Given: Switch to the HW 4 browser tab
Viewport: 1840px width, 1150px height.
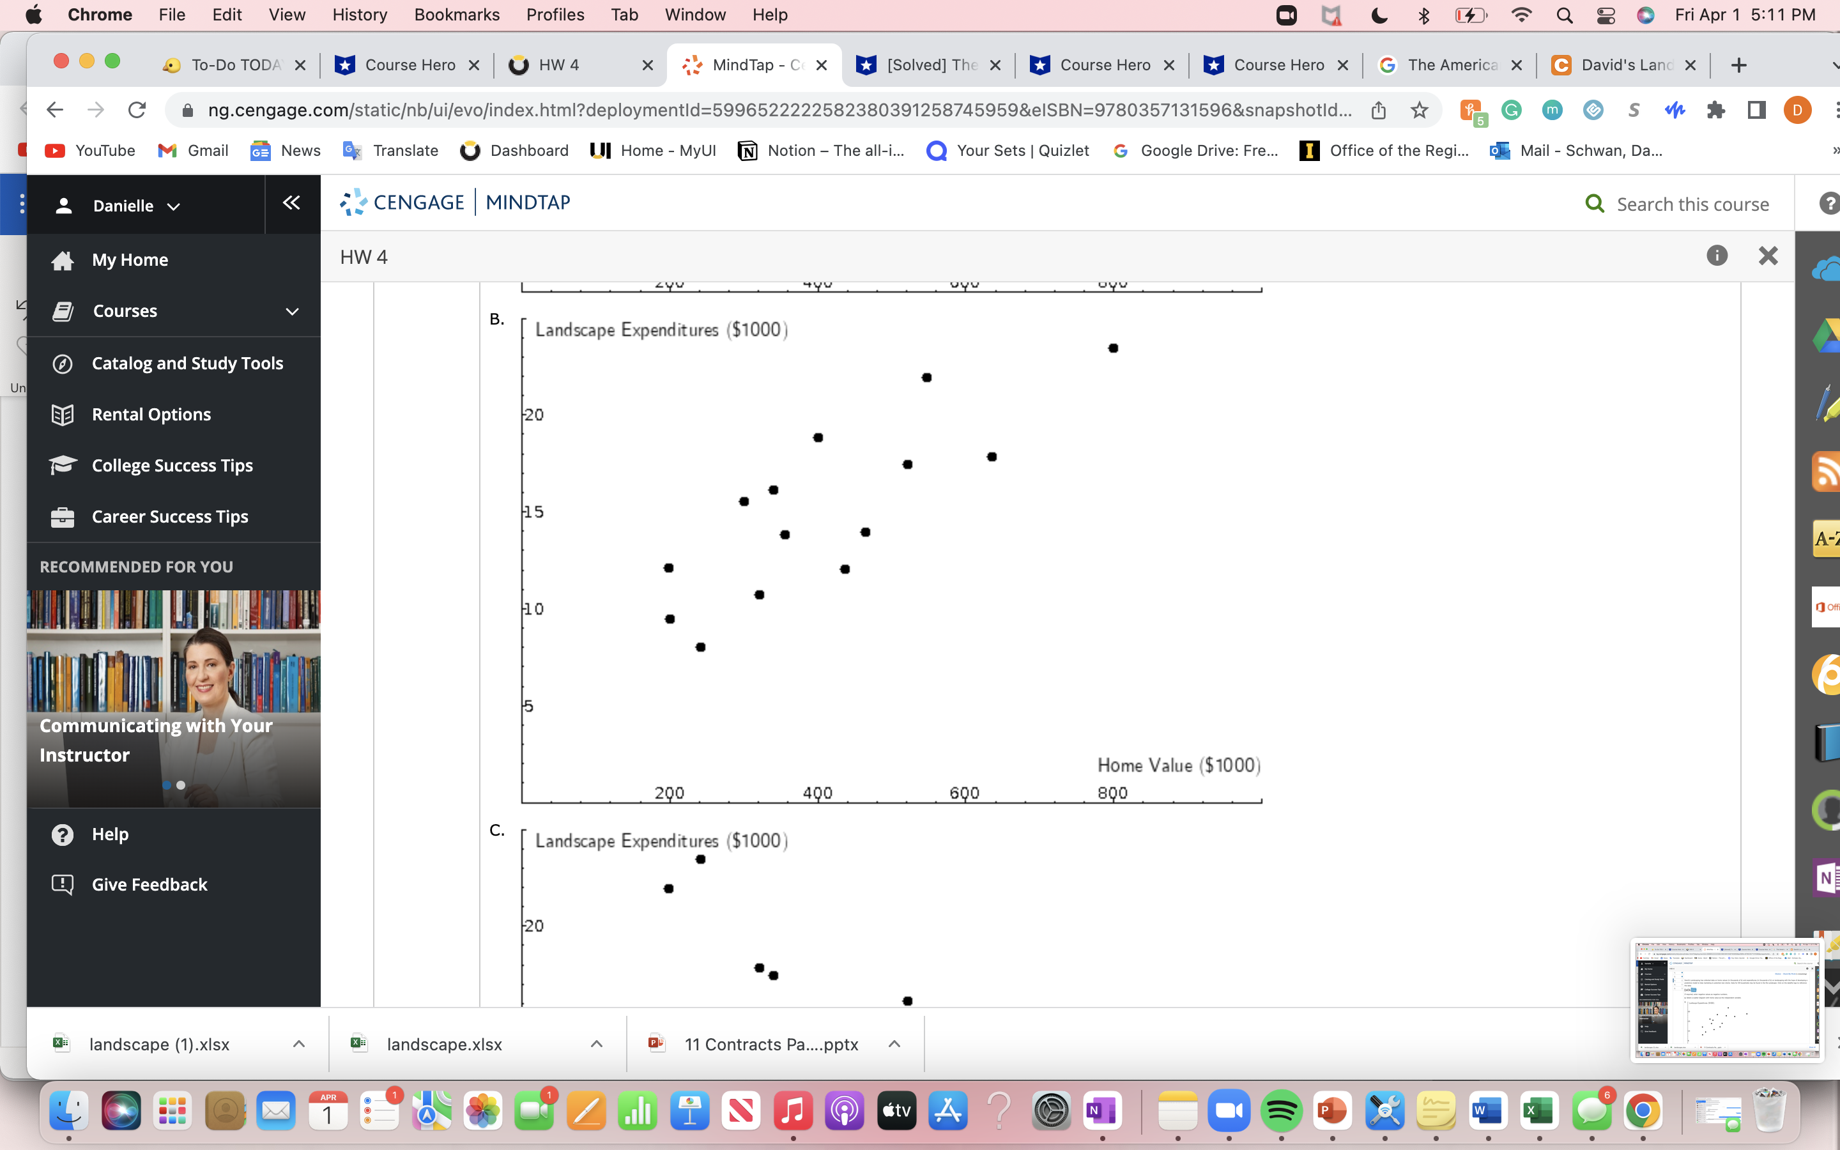Looking at the screenshot, I should click(559, 65).
